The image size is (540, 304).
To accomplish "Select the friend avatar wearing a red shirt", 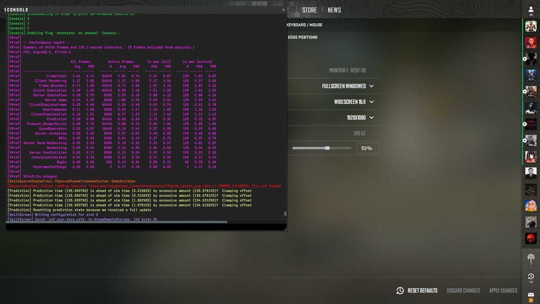I will pyautogui.click(x=531, y=43).
